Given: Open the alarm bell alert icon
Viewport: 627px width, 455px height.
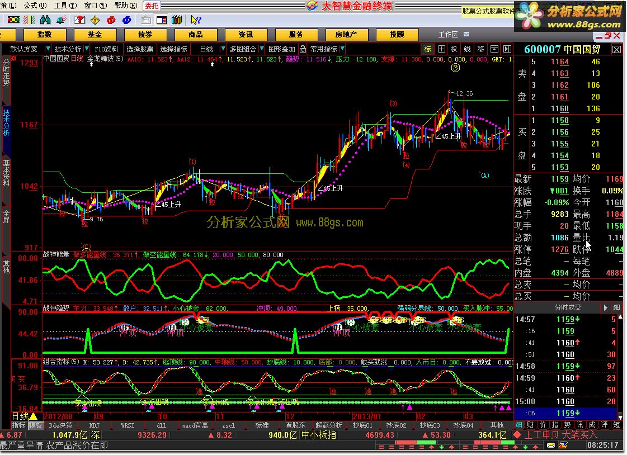Looking at the screenshot, I should [61, 20].
